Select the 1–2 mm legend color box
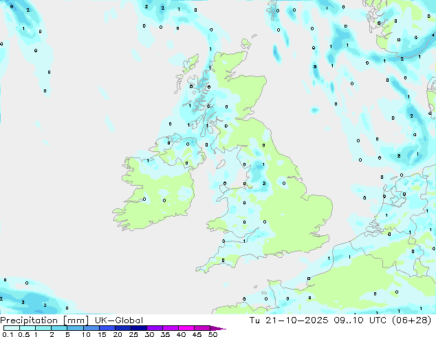The width and height of the screenshot is (436, 337). 43,328
